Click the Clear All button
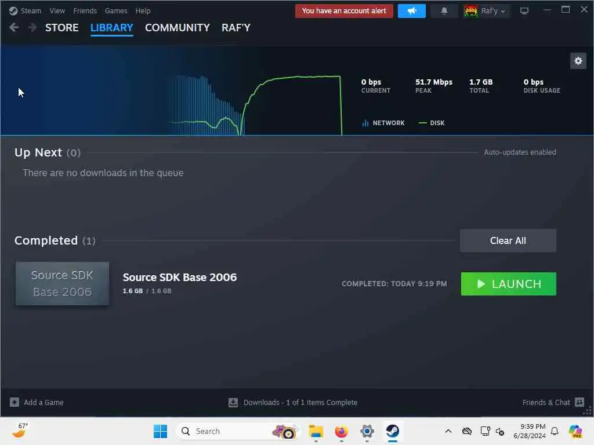The image size is (594, 445). 508,240
